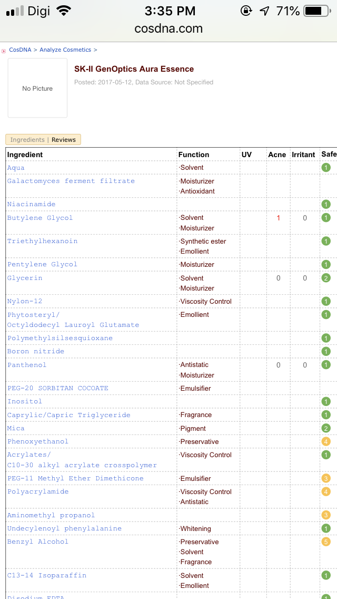This screenshot has width=337, height=599.
Task: Open Undecylenoyl phenylalanine ingredient link
Action: pyautogui.click(x=64, y=529)
